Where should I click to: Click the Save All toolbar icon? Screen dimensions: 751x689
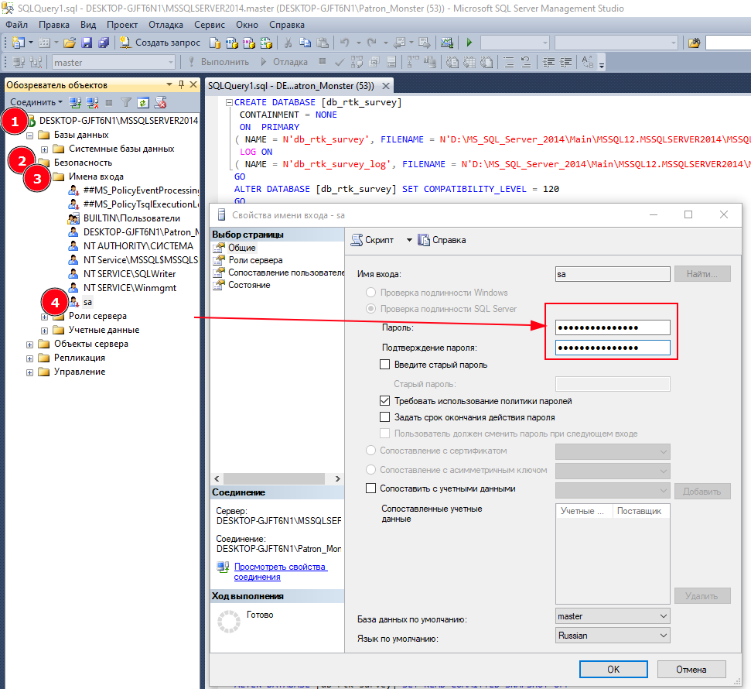(104, 43)
